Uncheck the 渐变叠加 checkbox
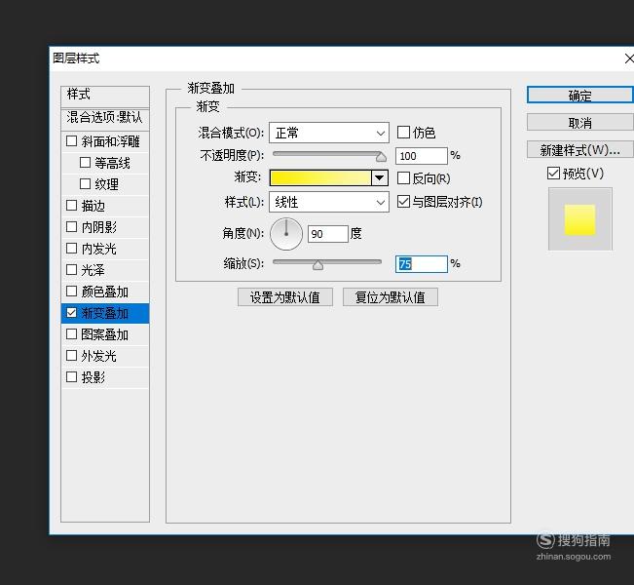Viewport: 634px width, 585px height. click(71, 313)
